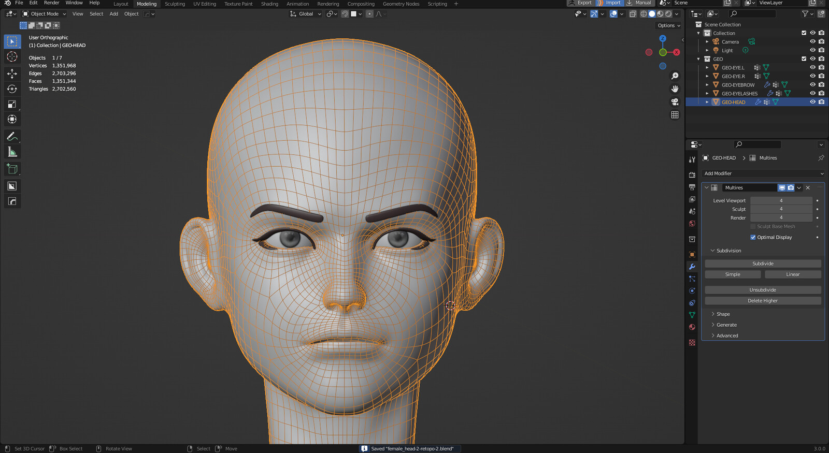Activate the Measure tool
829x453 pixels.
(12, 152)
